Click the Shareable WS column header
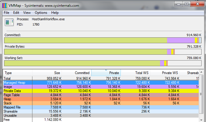The image size is (206, 122). 189,73
